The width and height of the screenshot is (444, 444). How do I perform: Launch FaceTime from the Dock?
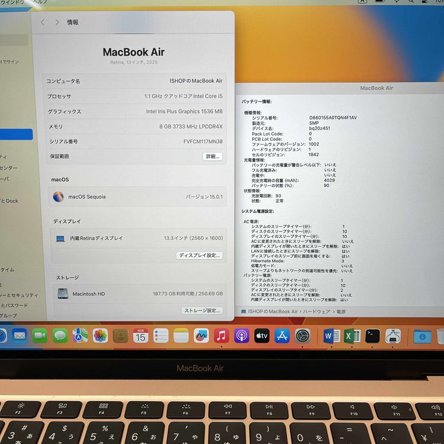coord(40,336)
